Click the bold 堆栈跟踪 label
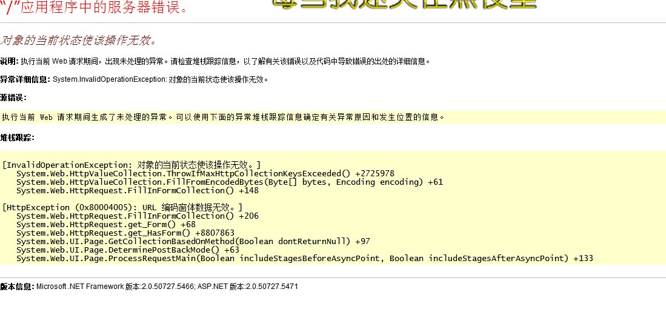This screenshot has height=315, width=666. (17, 138)
